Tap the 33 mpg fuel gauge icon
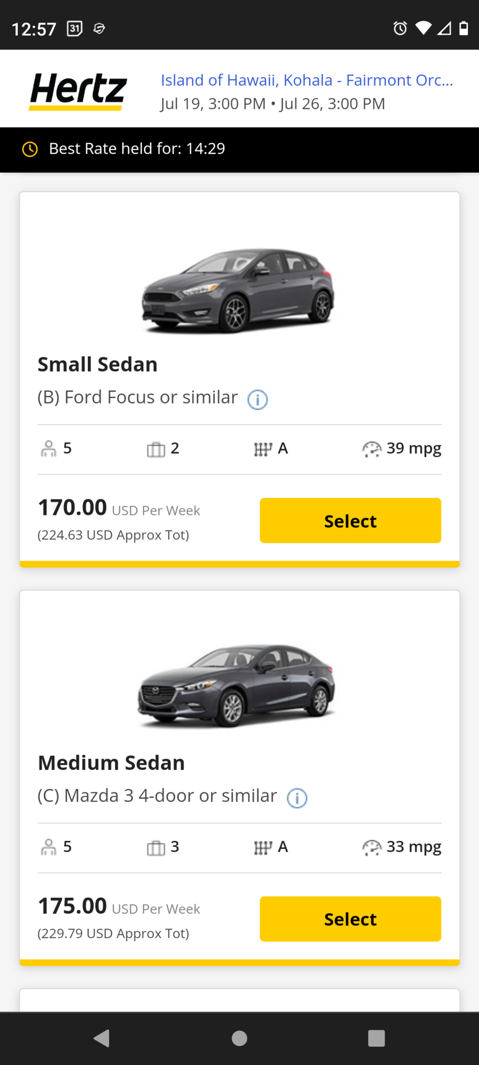 tap(371, 847)
